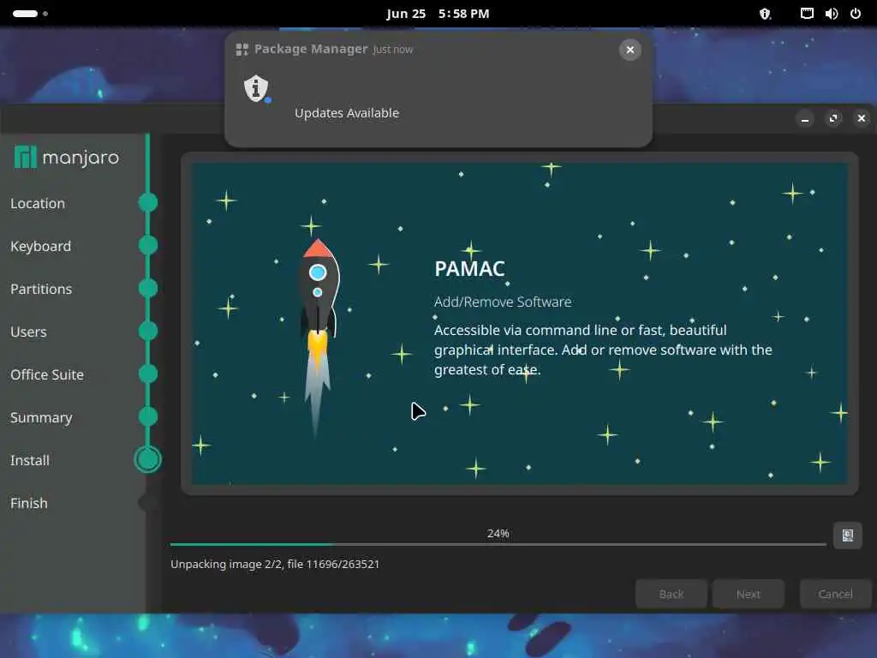Screen dimensions: 877x658
Task: Click the update shield tray icon
Action: coord(765,14)
